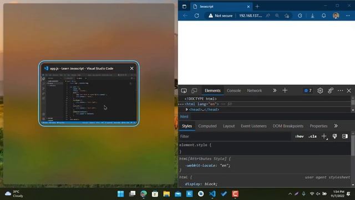Open the weather widget 31°C Cloudy

pos(14,194)
